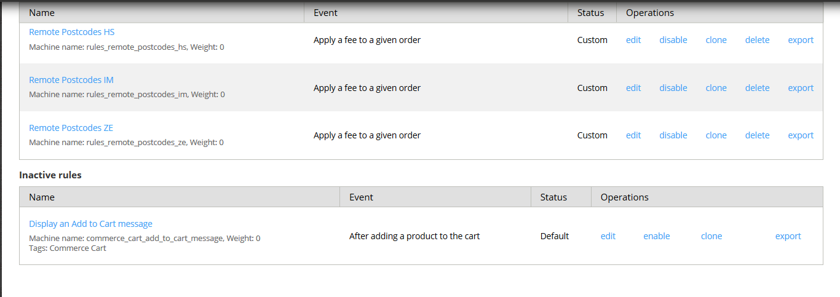Edit the Remote Postcodes ZE rule

[633, 135]
